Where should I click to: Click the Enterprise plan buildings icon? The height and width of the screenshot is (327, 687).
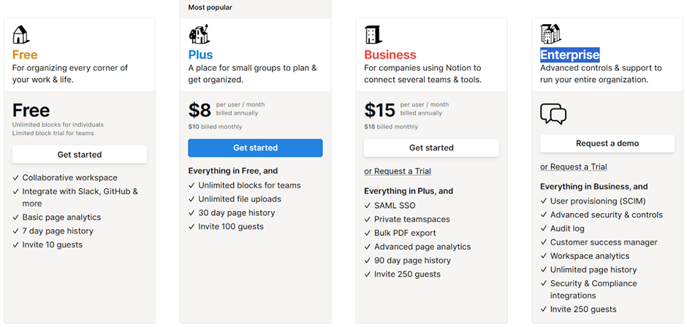pyautogui.click(x=550, y=34)
